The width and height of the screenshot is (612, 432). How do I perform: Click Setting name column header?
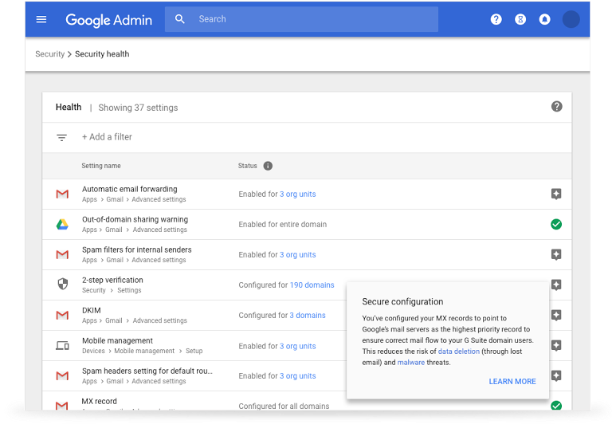point(101,166)
